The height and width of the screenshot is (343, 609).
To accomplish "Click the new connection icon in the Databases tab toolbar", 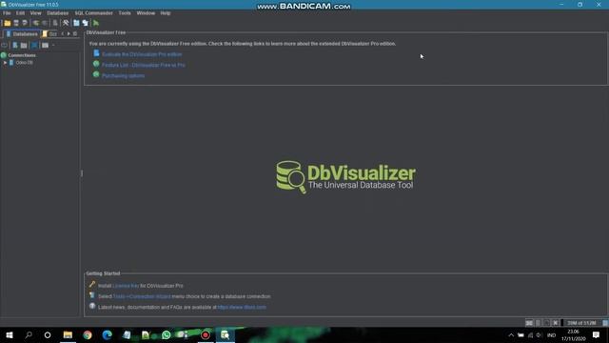I will pos(15,45).
